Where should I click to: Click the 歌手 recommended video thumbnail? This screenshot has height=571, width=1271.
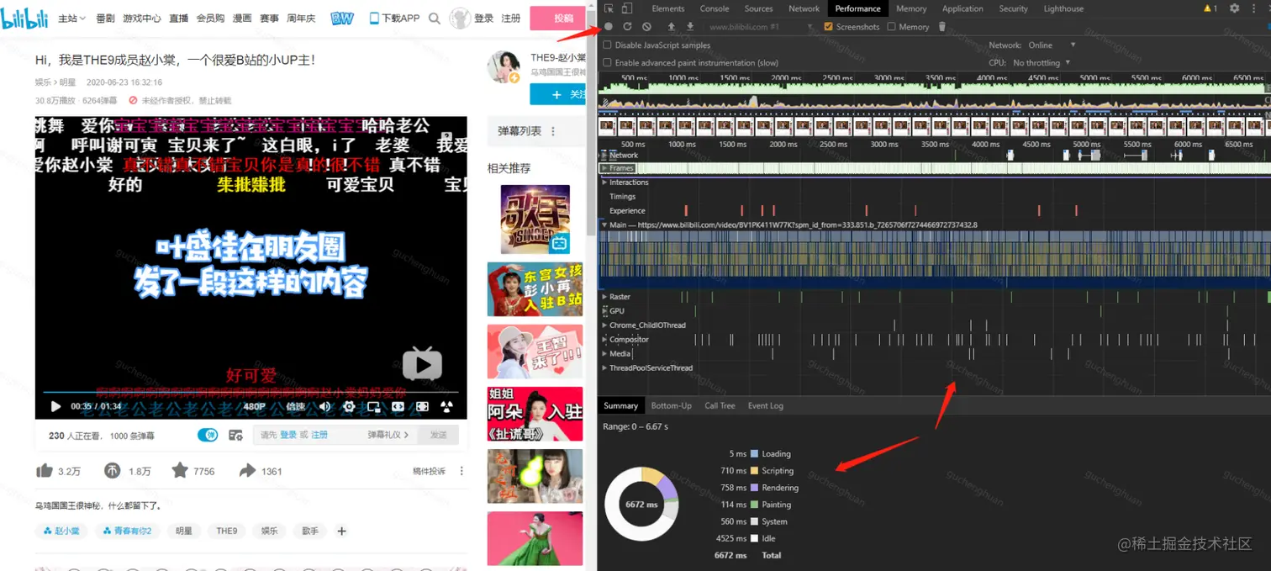point(535,219)
